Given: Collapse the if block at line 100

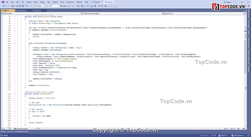Looking at the screenshot, I should 15,30.
